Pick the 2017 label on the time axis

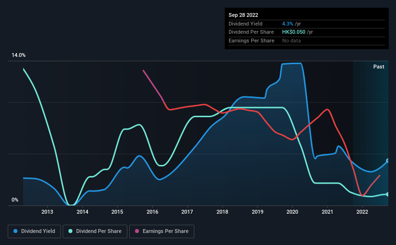tap(187, 212)
